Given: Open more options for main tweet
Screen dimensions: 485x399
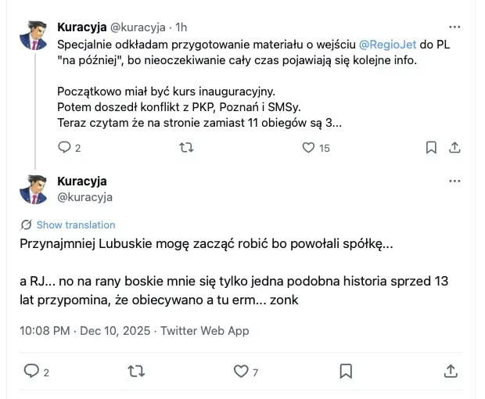Looking at the screenshot, I should point(454,181).
